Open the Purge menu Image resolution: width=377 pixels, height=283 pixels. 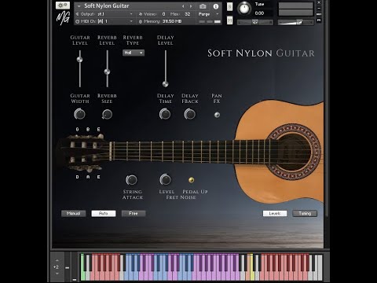[208, 14]
